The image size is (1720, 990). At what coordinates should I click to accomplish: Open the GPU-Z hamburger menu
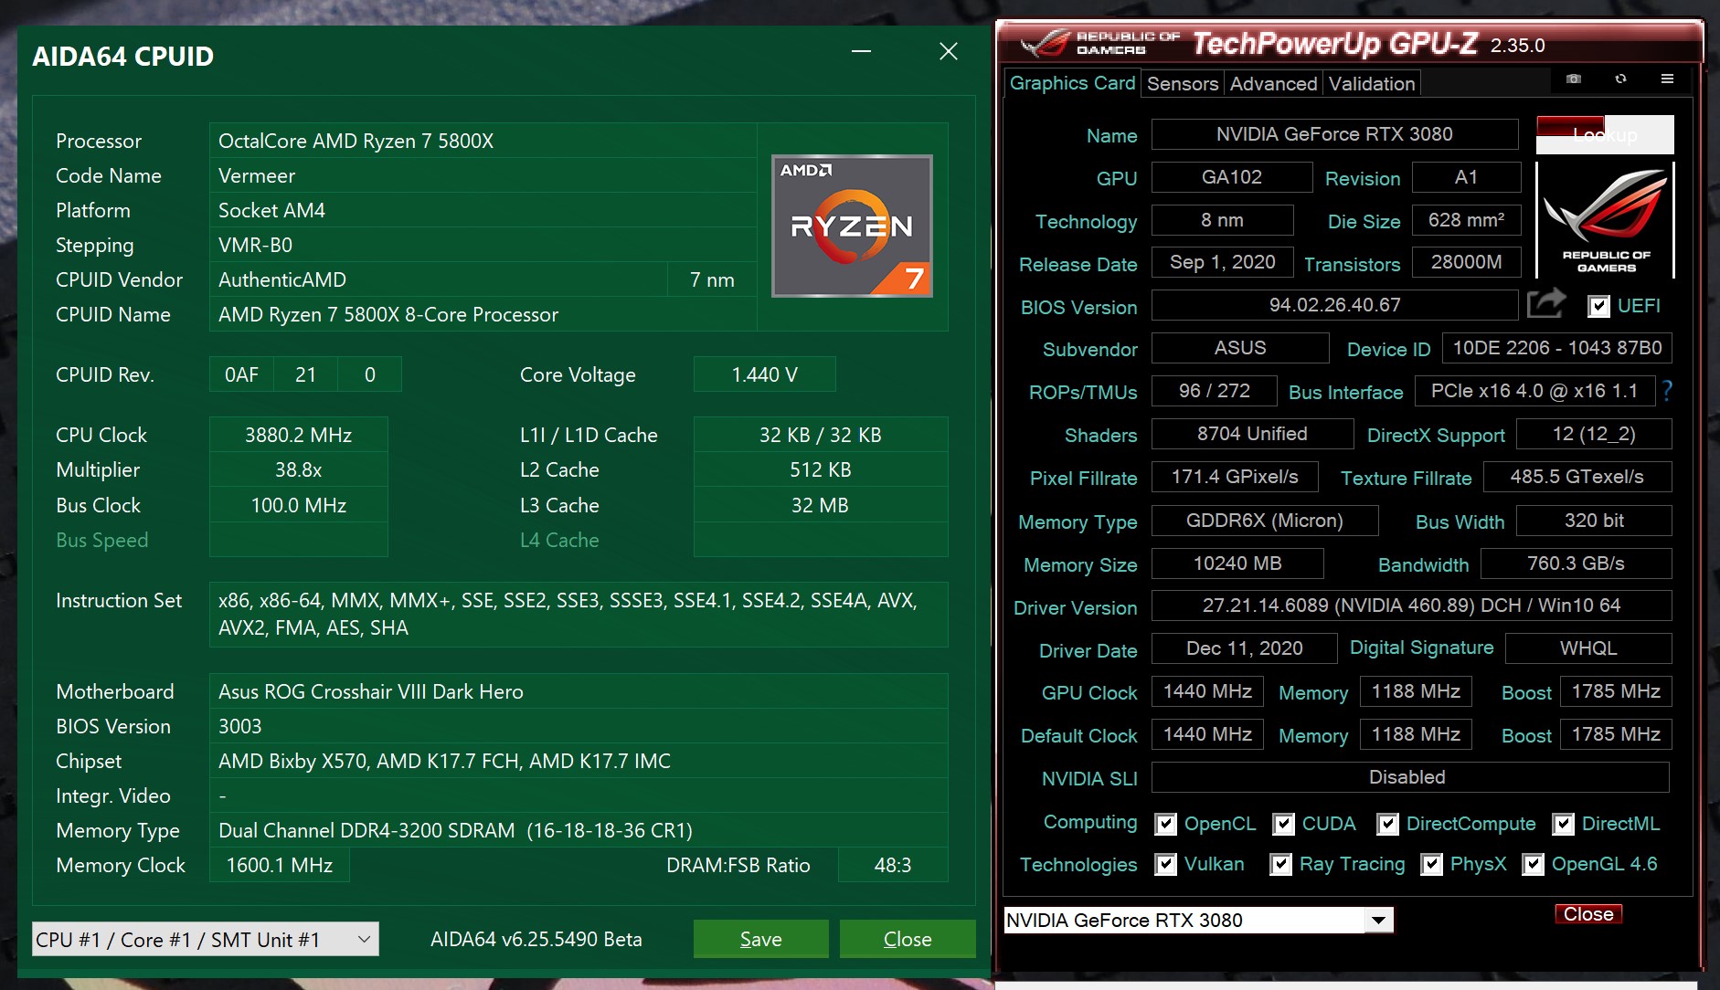pyautogui.click(x=1667, y=79)
